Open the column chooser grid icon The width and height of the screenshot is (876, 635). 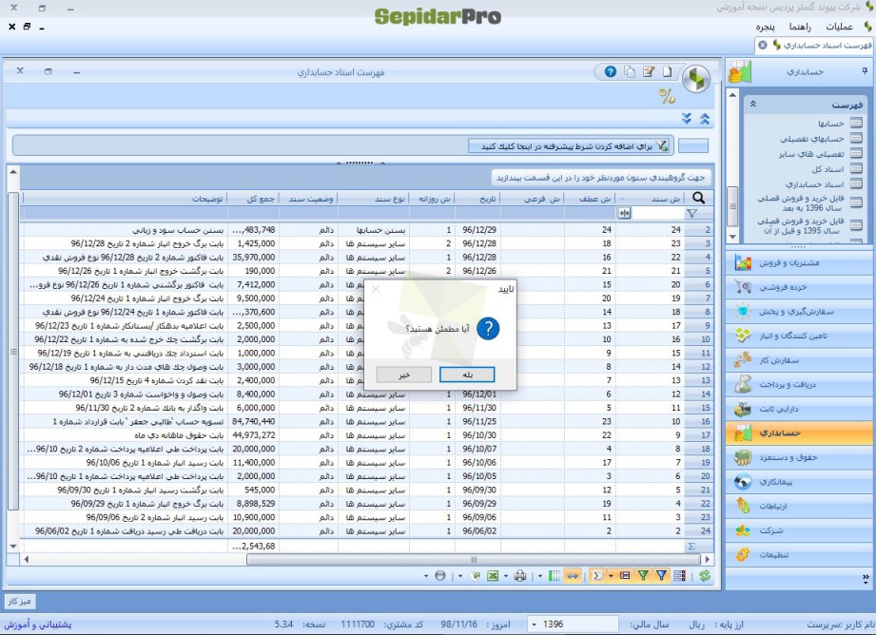click(x=679, y=576)
